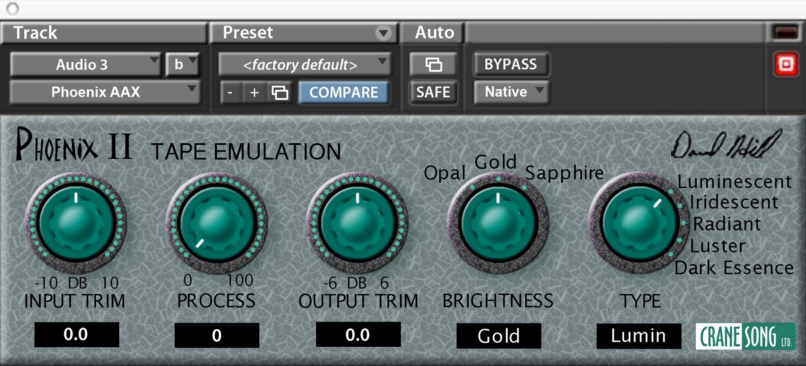This screenshot has width=806, height=366.
Task: Click the BRIGHTNESS Gold value display
Action: (x=499, y=336)
